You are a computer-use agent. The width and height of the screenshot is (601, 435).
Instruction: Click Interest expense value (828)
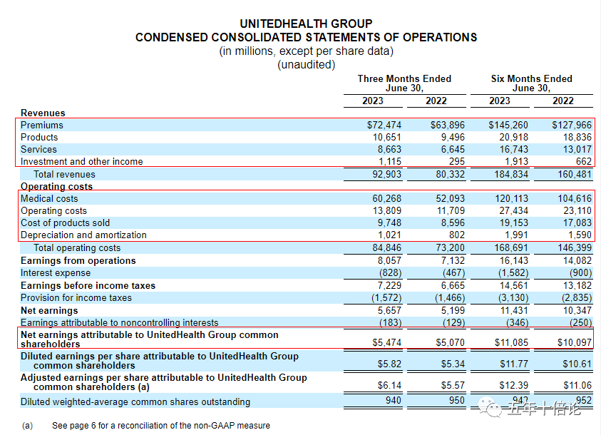point(391,273)
